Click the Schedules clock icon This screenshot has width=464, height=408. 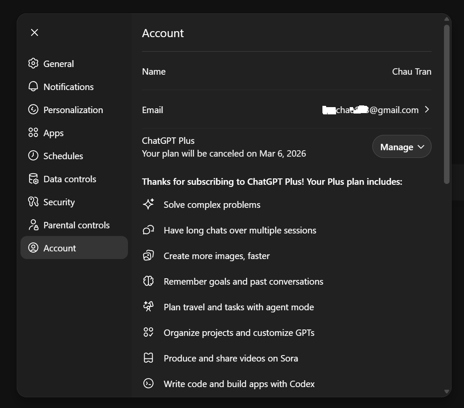tap(33, 156)
